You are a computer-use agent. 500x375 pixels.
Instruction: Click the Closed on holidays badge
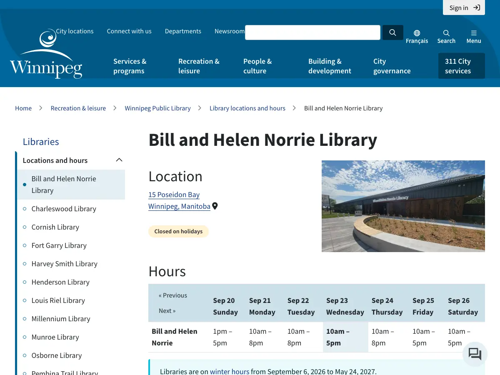point(178,231)
